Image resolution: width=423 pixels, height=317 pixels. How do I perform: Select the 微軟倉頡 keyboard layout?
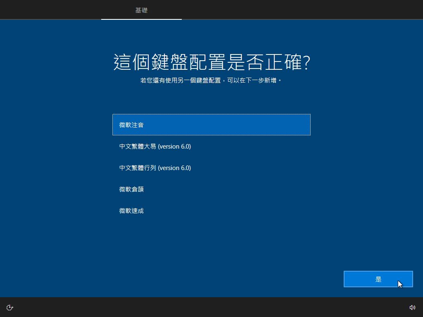(211, 189)
